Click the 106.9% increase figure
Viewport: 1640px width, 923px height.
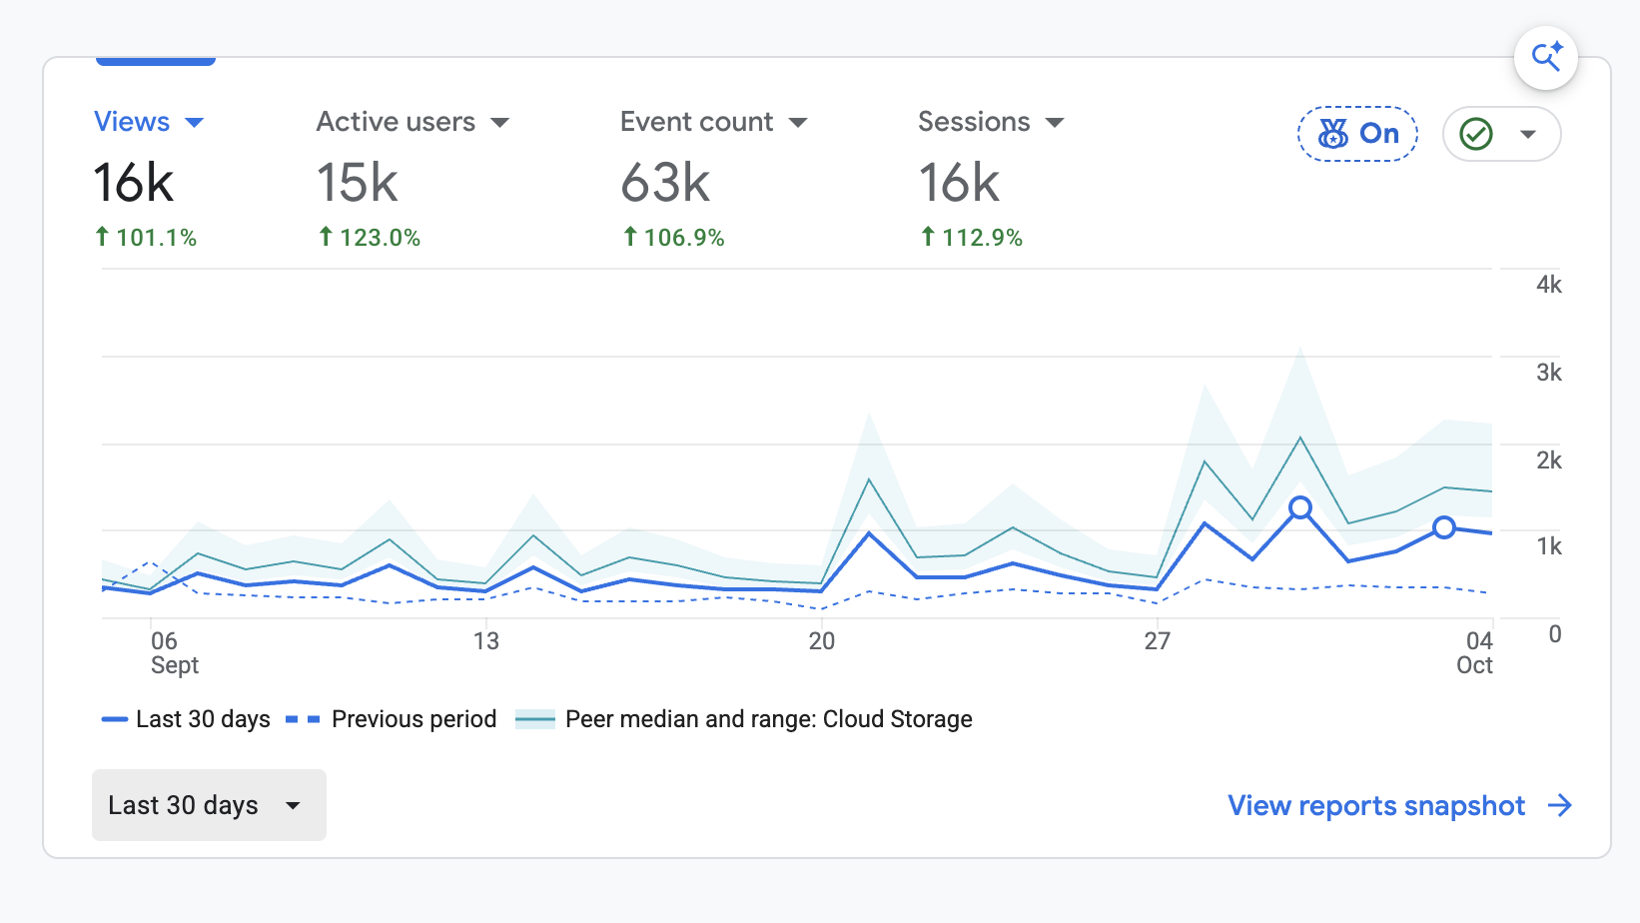coord(674,238)
